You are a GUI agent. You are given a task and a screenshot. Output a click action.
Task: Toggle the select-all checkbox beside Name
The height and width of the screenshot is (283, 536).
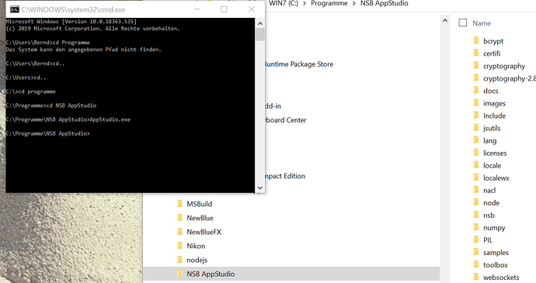(x=462, y=22)
